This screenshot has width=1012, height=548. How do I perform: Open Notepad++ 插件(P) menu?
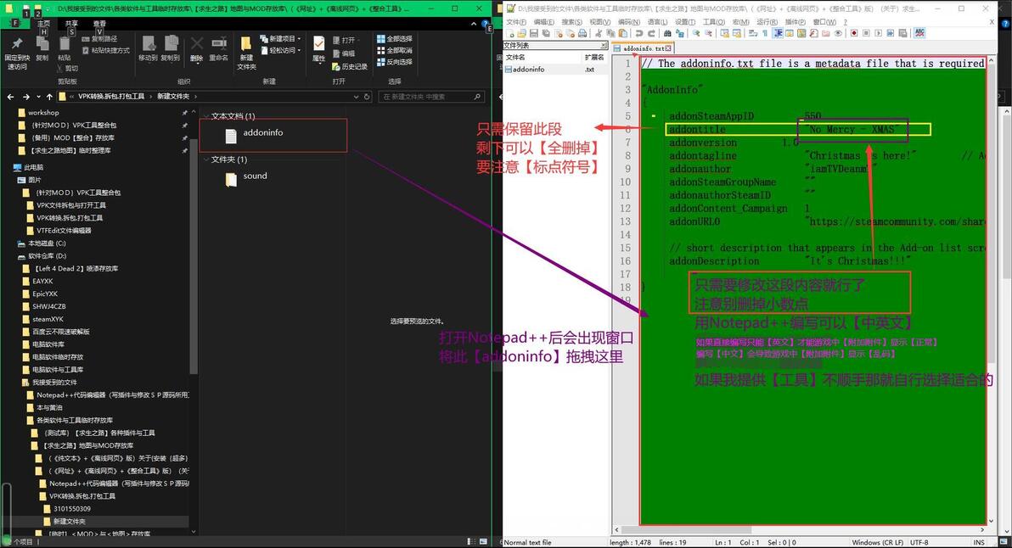click(x=796, y=22)
